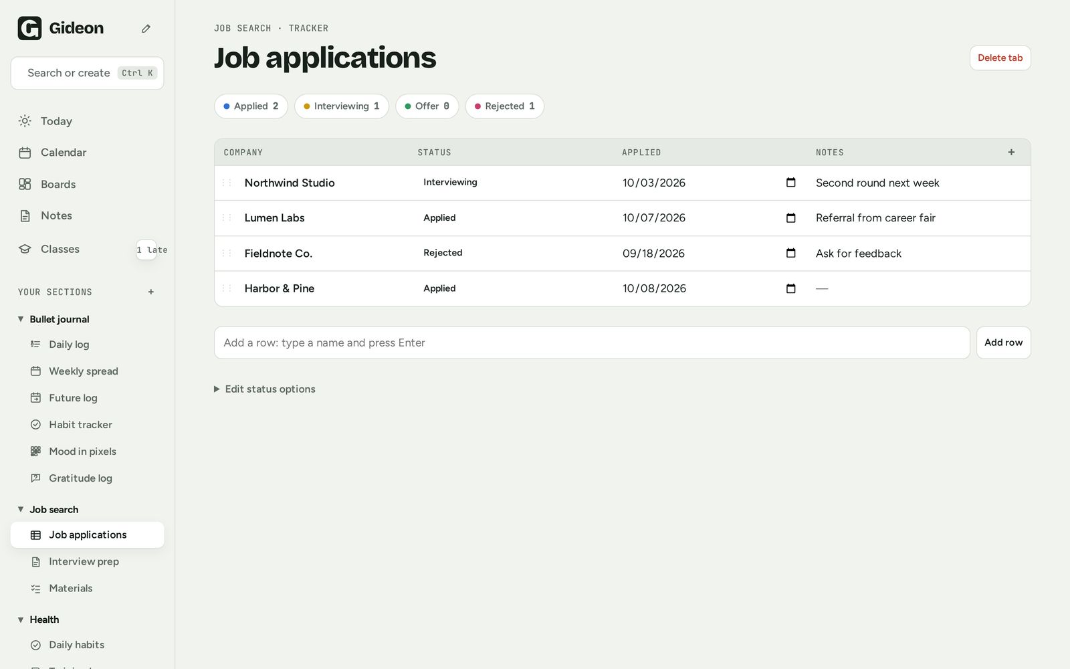Open Search or create box
This screenshot has width=1070, height=669.
pyautogui.click(x=87, y=73)
